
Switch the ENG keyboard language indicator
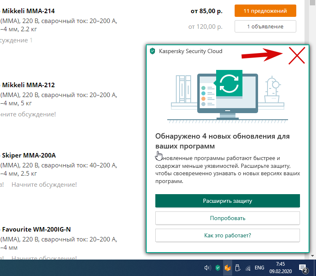click(259, 268)
